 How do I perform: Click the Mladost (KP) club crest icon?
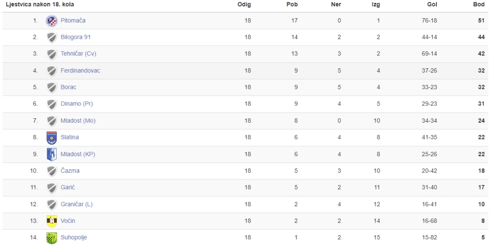[52, 154]
